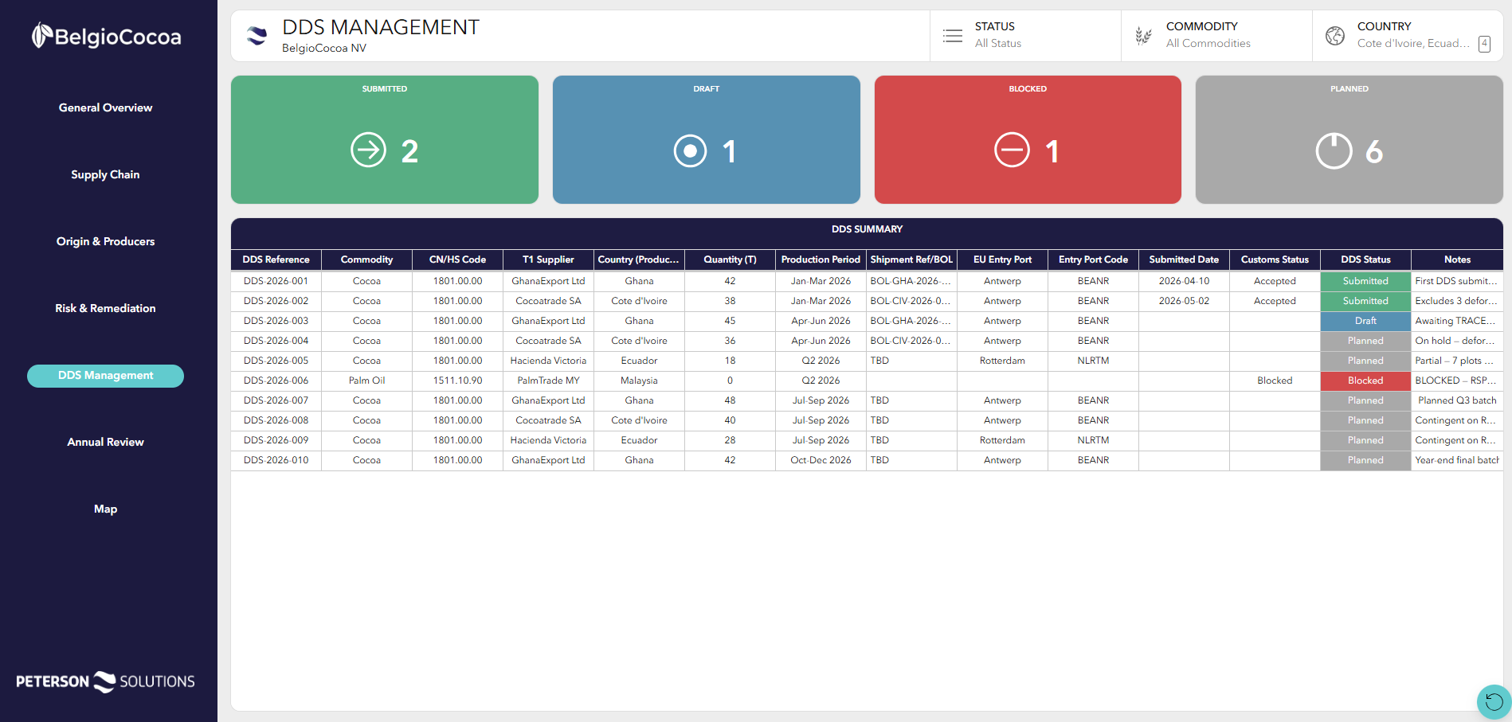Select the red Blocked summary card
Viewport: 1512px width, 722px height.
(x=1028, y=139)
